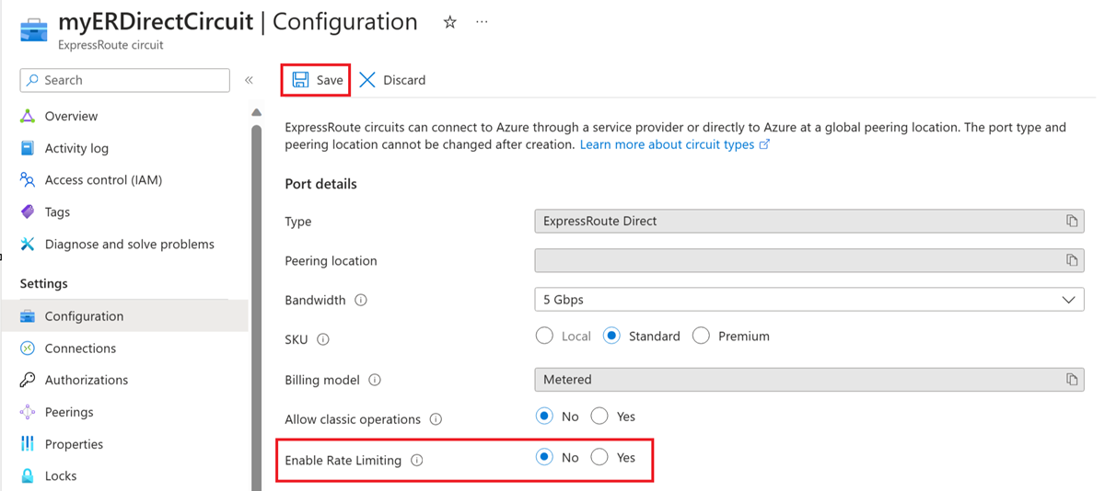
Task: Set Allow classic operations to Yes
Action: point(599,417)
